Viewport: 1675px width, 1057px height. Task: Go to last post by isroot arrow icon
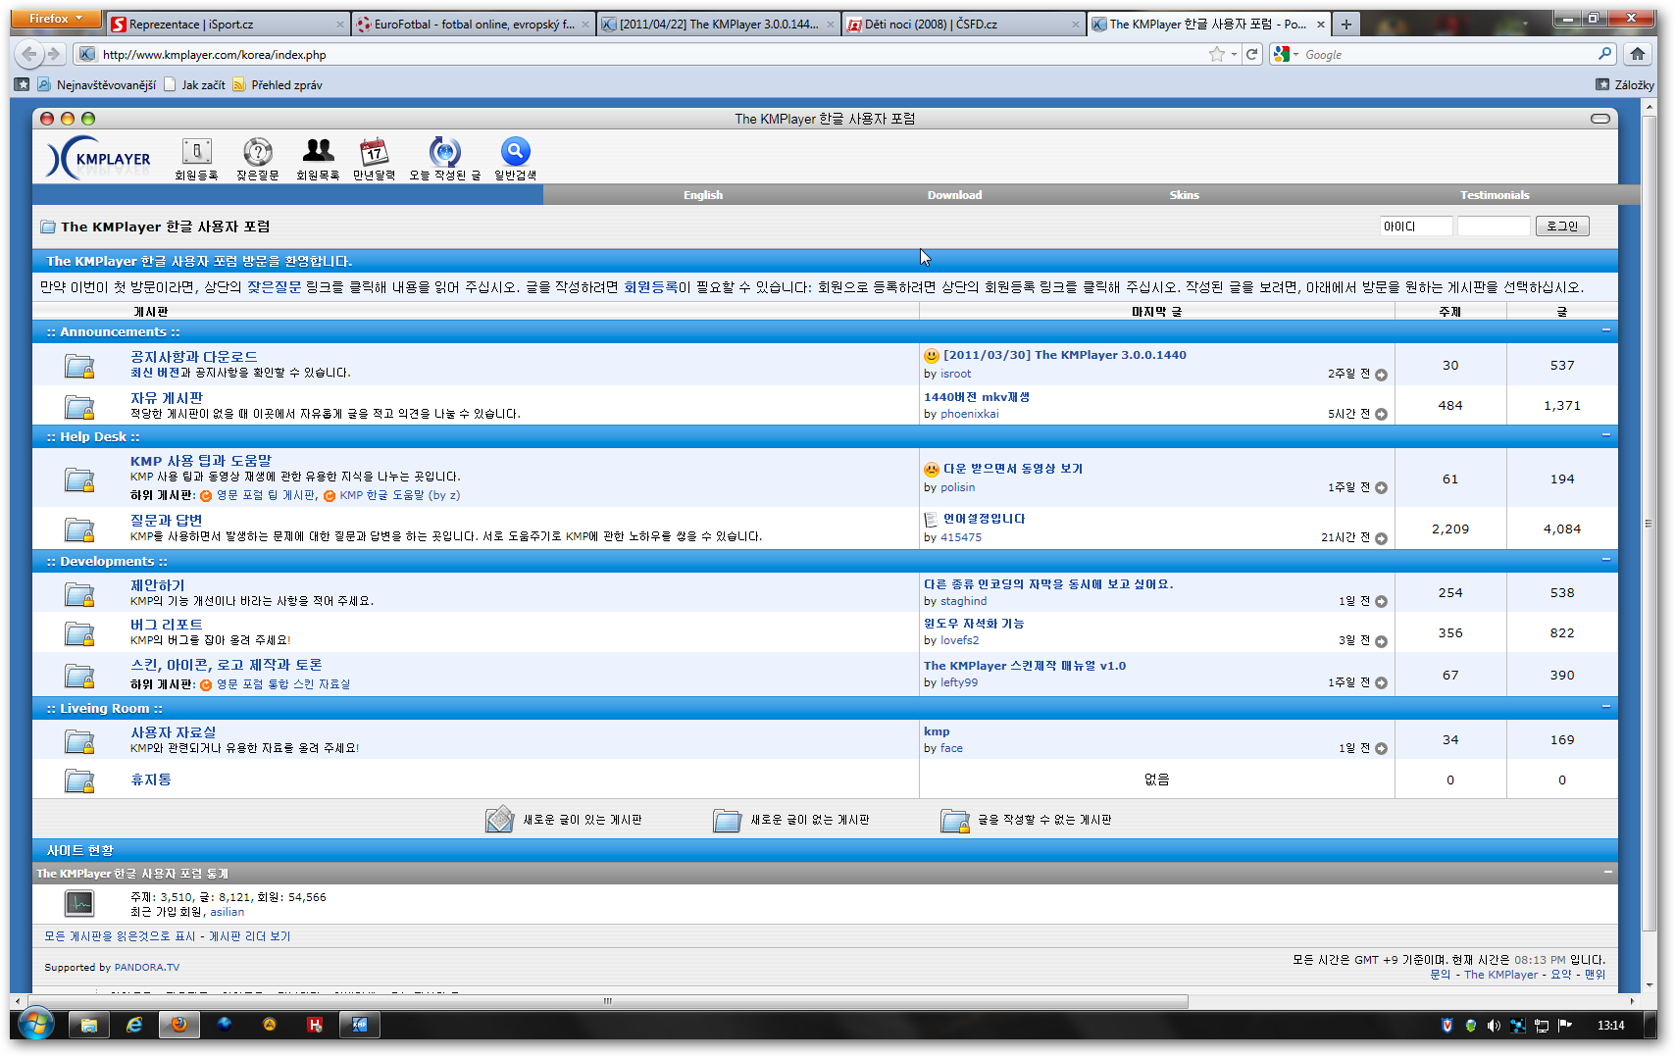1381,375
